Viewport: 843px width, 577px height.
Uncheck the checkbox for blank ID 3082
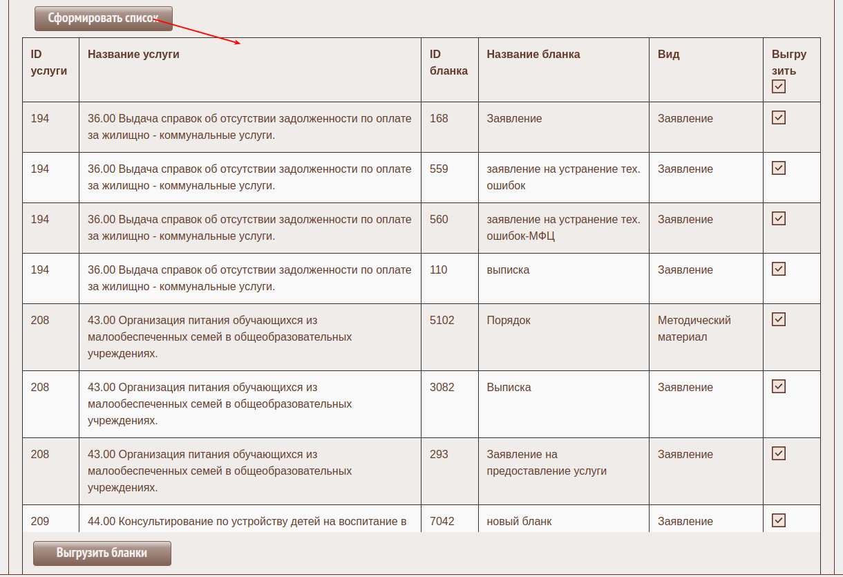click(x=779, y=386)
